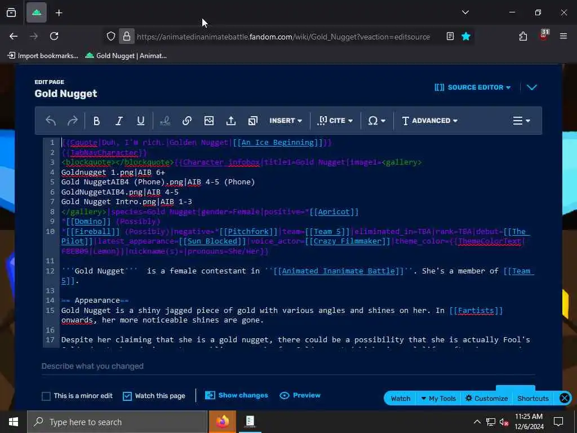Open the list all tabs chevron
This screenshot has width=577, height=433.
(x=465, y=12)
